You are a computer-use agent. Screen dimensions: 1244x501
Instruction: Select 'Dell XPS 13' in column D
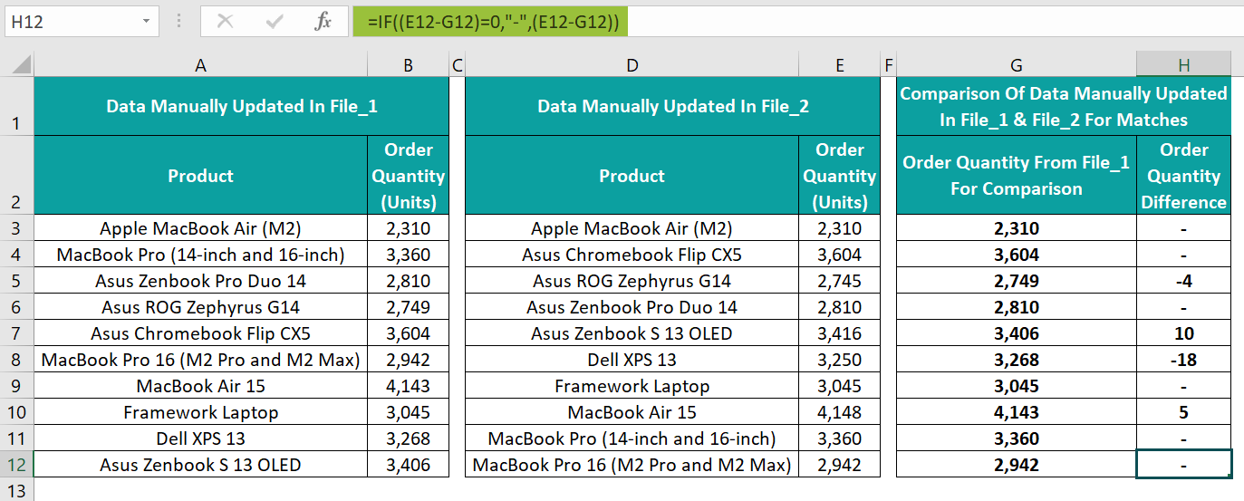(632, 360)
